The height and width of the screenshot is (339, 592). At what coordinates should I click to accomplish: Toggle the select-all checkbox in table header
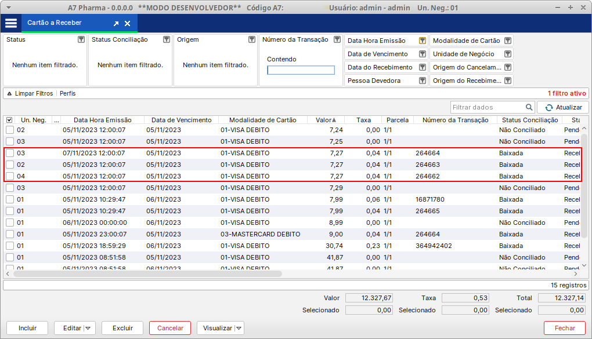pos(9,120)
